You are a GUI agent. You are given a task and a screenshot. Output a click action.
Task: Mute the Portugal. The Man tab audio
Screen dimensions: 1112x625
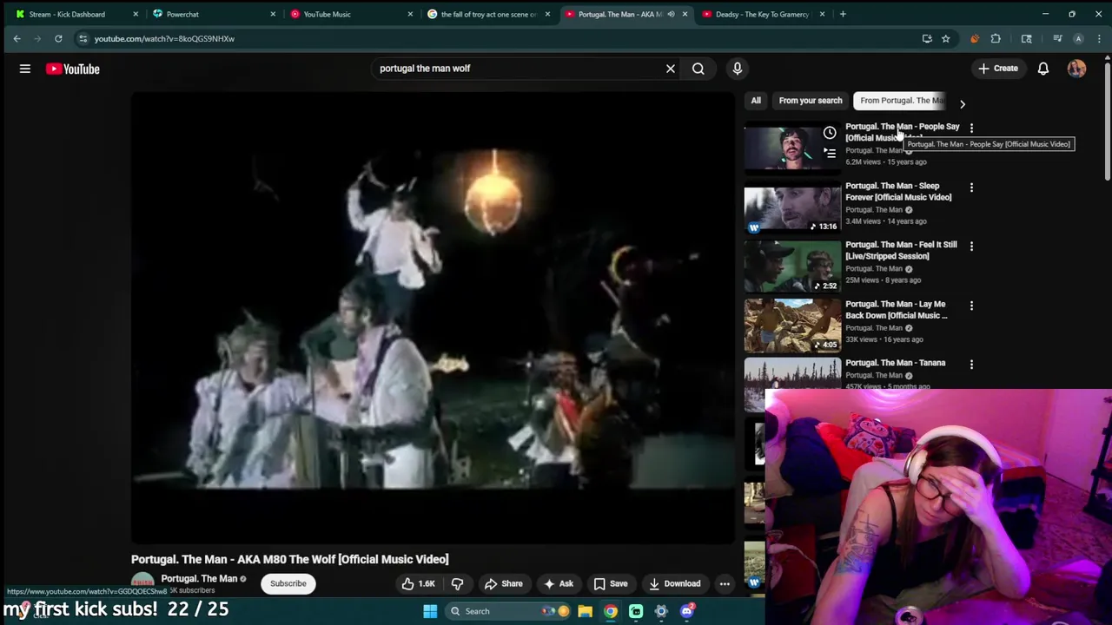click(671, 14)
